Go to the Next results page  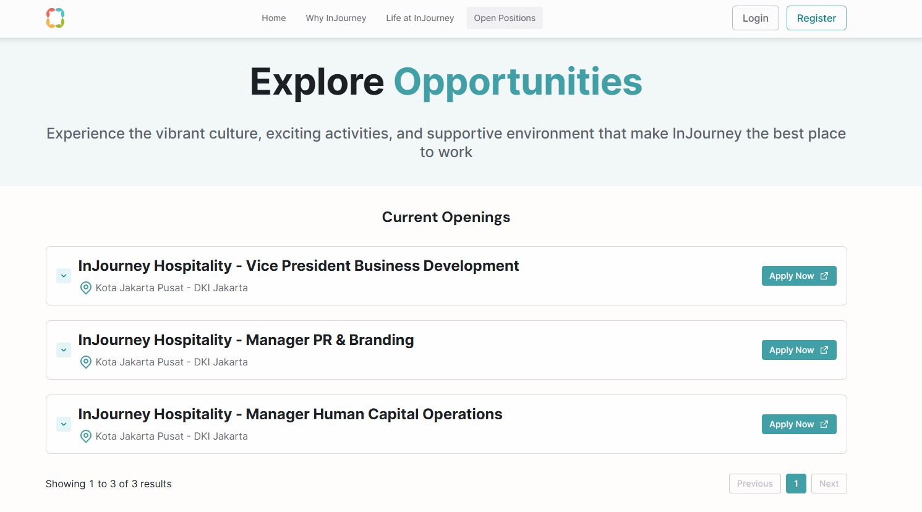point(829,484)
